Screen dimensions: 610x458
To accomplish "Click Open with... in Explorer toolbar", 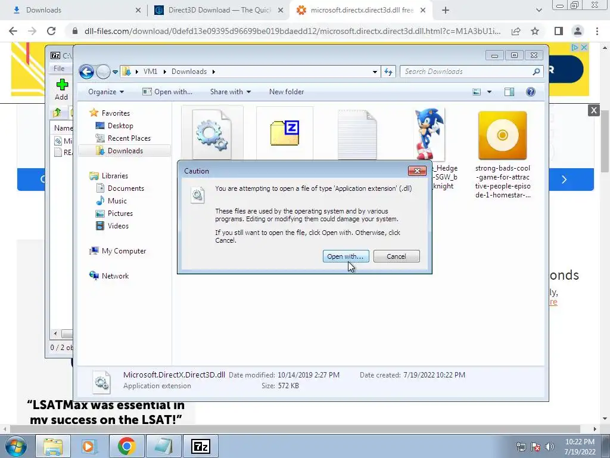I will pos(167,92).
